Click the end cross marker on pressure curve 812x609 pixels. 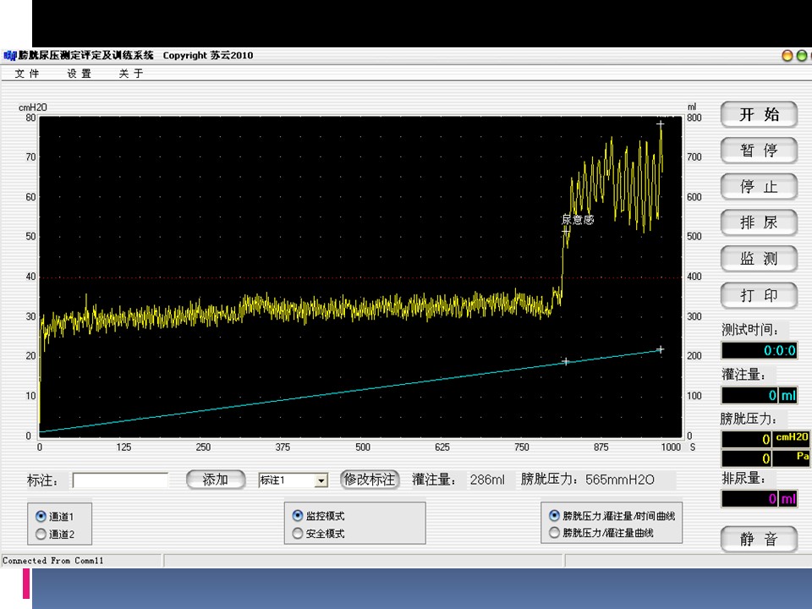coord(661,124)
